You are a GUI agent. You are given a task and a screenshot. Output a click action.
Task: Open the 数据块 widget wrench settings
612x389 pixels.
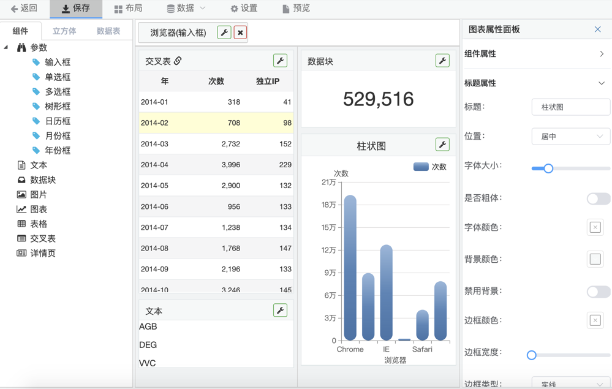click(442, 61)
